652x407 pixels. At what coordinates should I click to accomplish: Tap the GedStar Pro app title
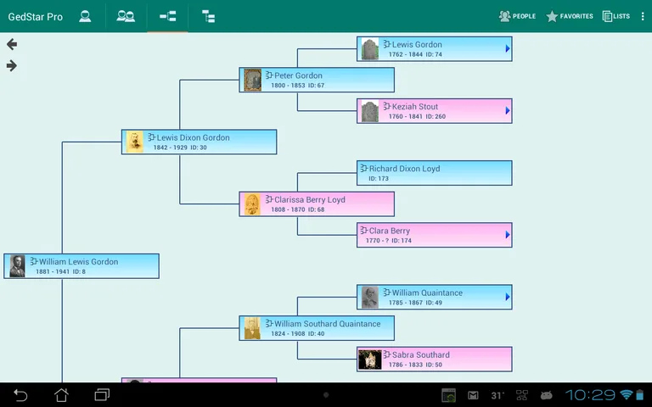(x=36, y=17)
